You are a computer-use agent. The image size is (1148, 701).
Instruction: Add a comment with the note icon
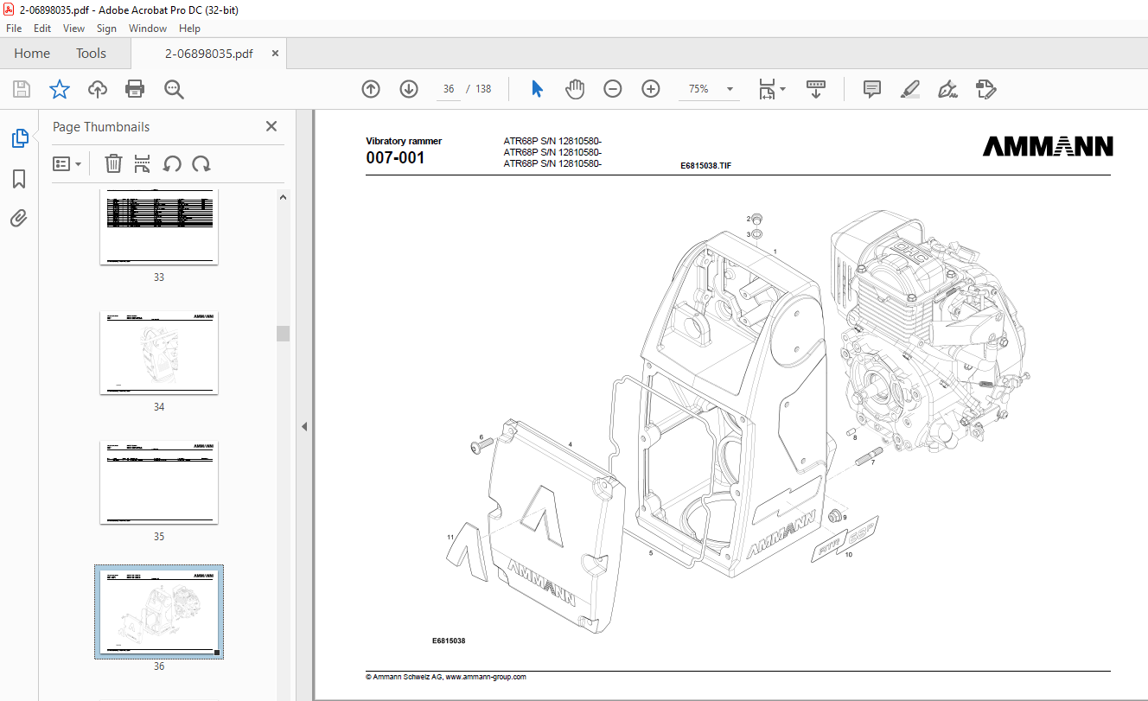pyautogui.click(x=872, y=89)
